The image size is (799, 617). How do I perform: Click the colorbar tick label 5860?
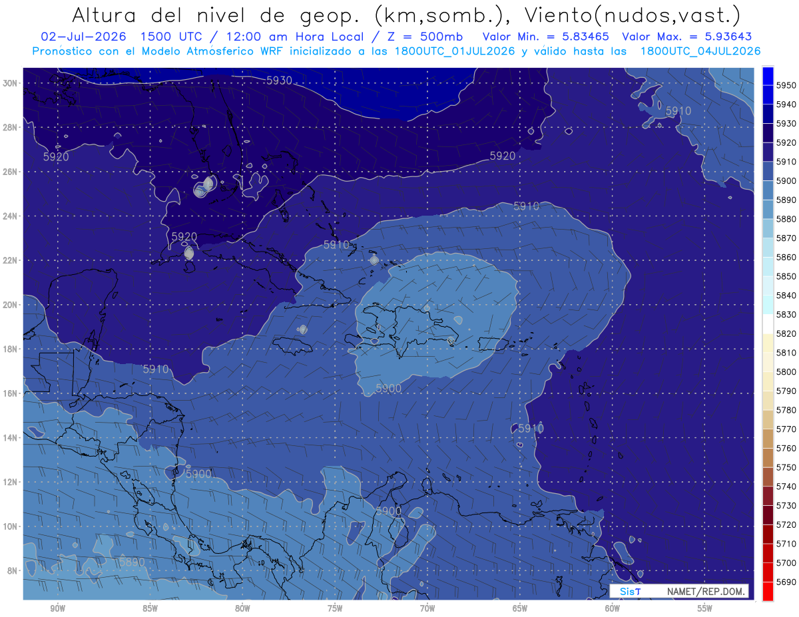[786, 257]
